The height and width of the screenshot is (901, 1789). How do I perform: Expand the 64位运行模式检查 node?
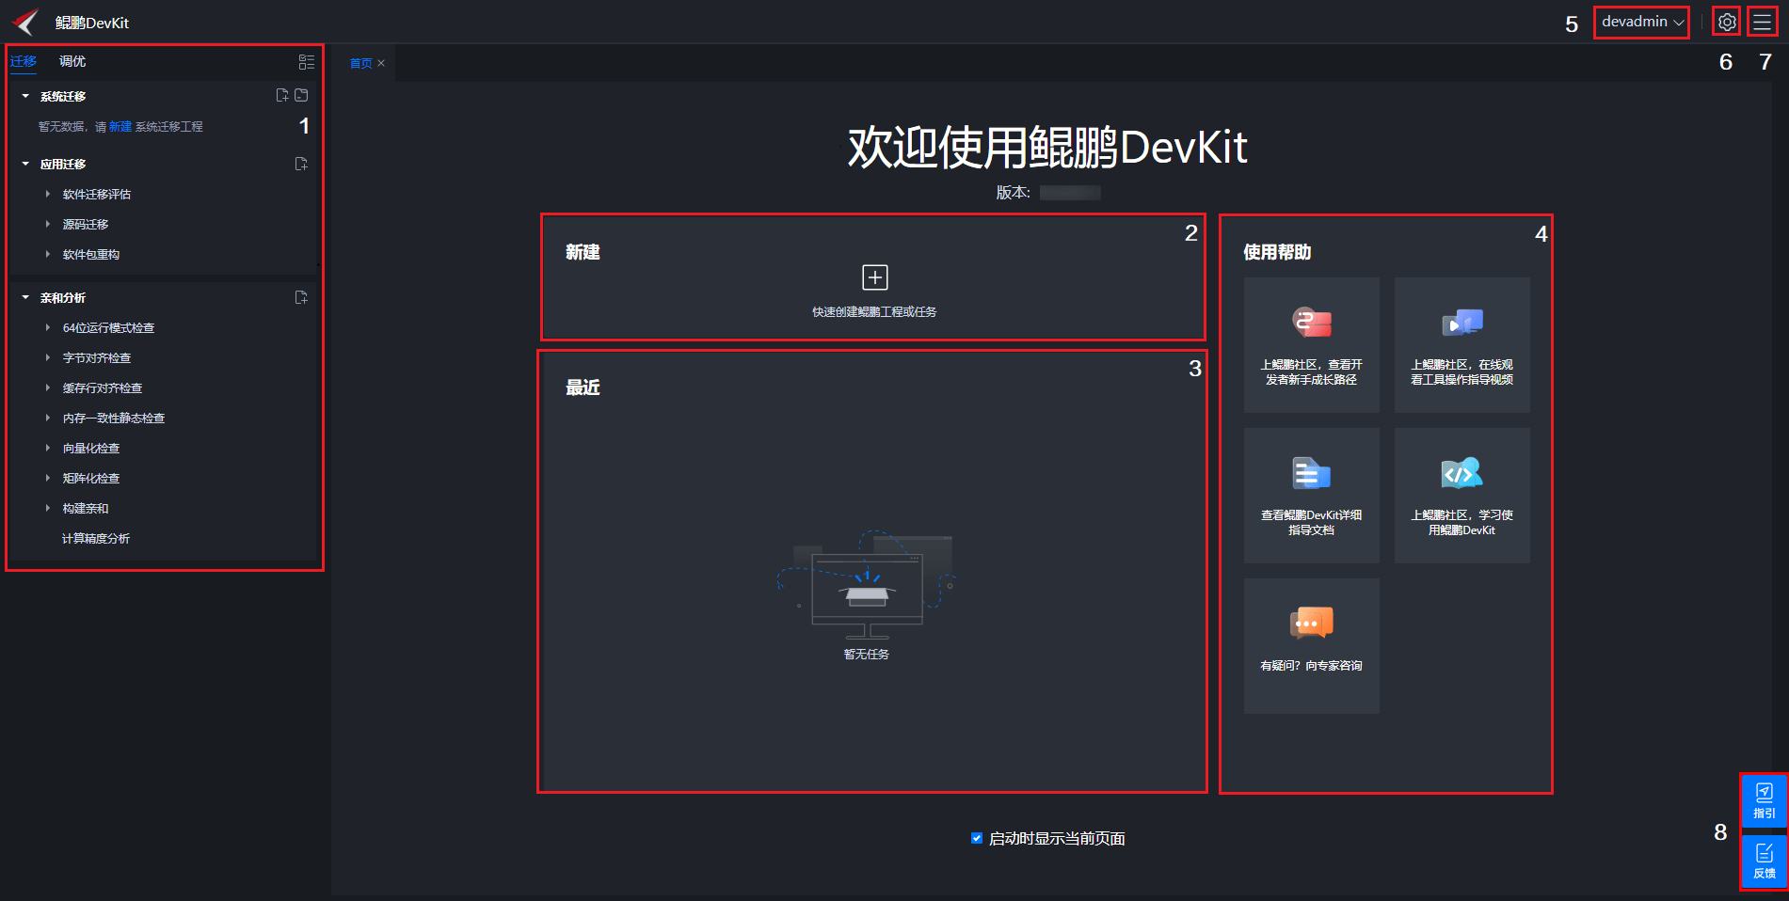(48, 327)
